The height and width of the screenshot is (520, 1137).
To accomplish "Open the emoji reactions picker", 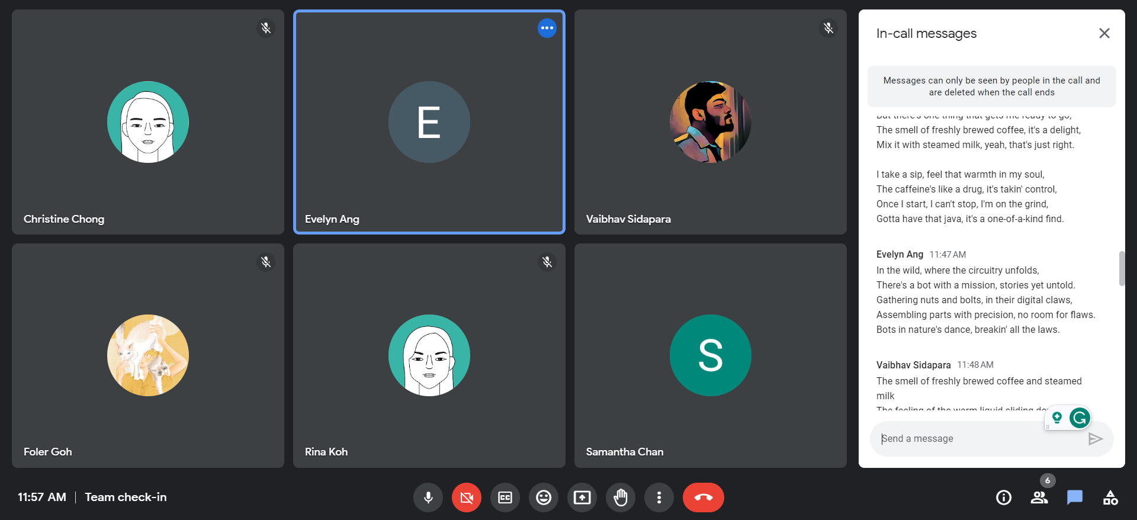I will [x=544, y=497].
